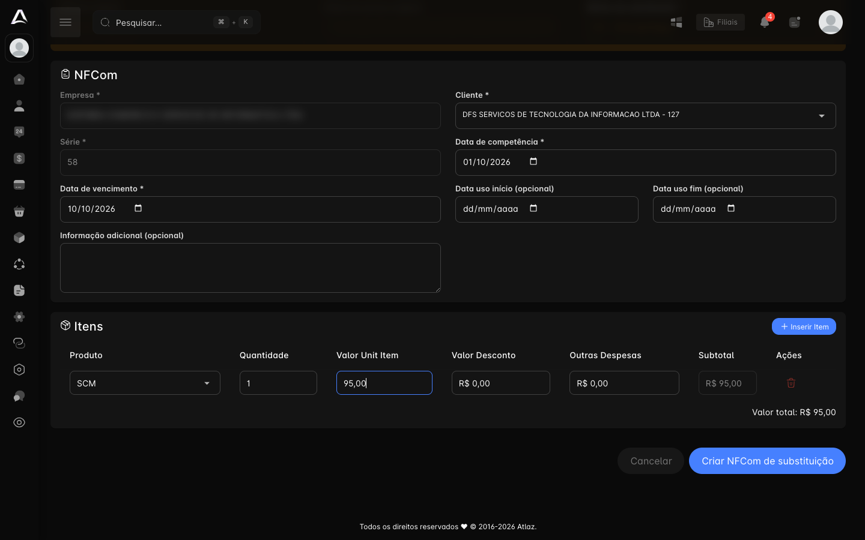Open the cube box sidebar icon

[19, 238]
